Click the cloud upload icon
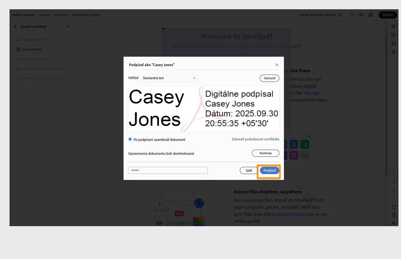401x259 pixels. coord(361,15)
